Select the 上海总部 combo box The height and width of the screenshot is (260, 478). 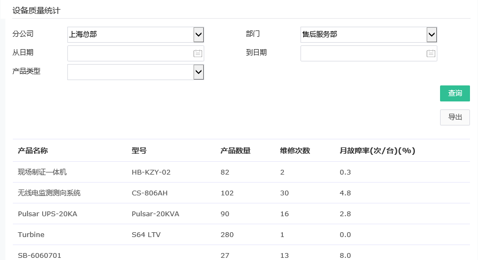[136, 35]
